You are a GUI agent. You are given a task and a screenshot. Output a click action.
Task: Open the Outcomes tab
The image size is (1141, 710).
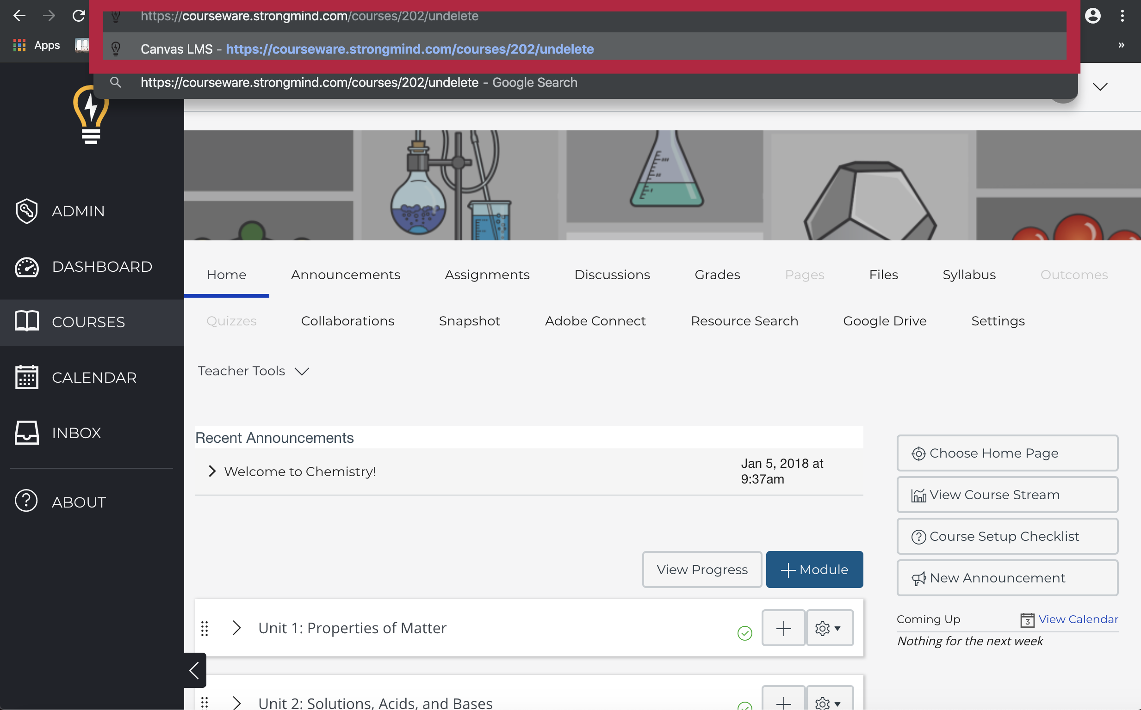click(1074, 275)
